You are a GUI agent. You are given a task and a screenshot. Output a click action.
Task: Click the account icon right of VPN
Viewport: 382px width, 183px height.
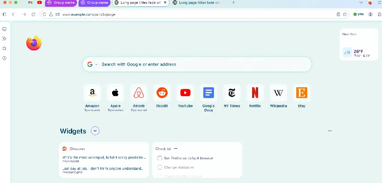pyautogui.click(x=370, y=14)
